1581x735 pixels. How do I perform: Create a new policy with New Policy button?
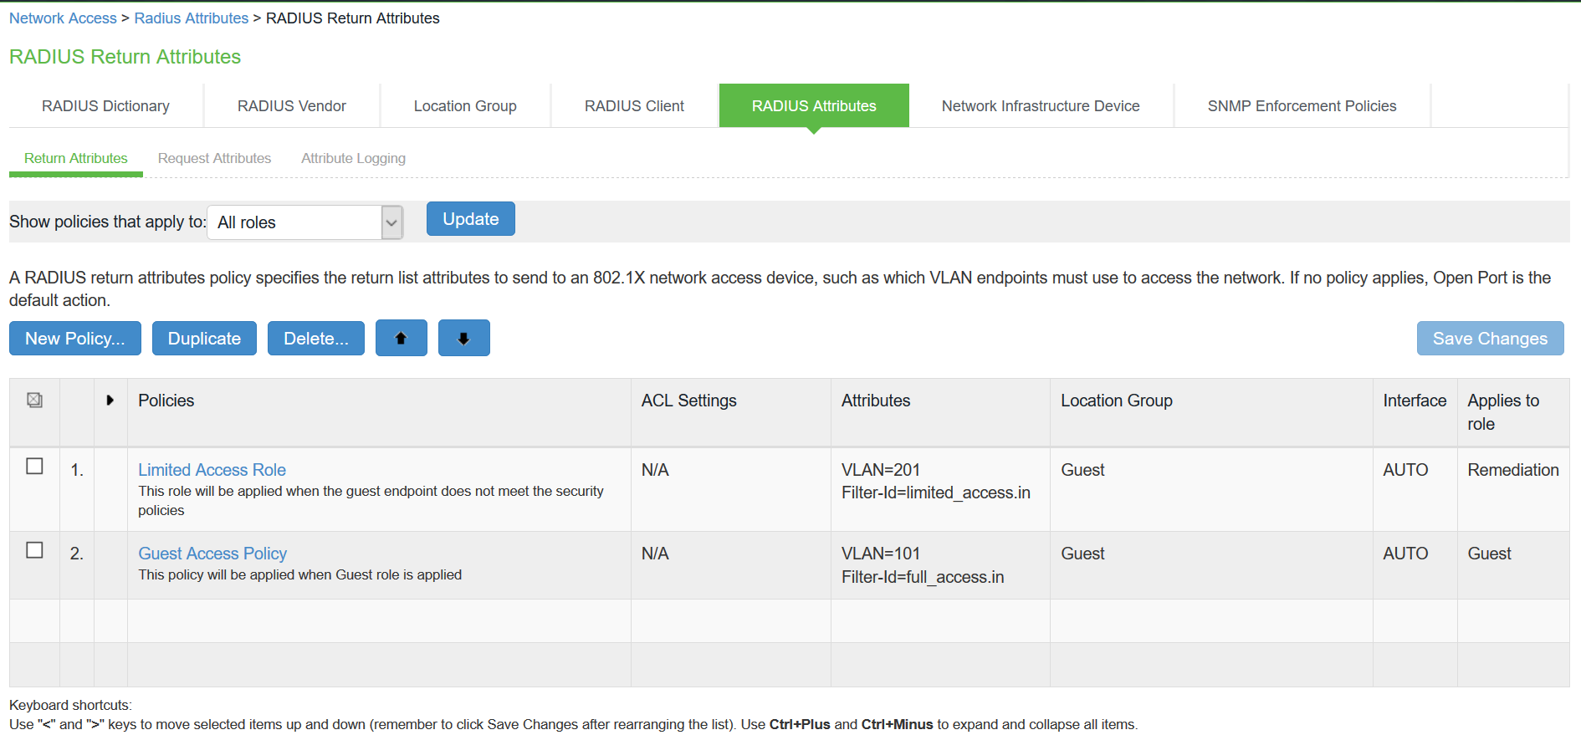click(74, 339)
